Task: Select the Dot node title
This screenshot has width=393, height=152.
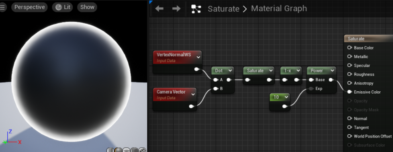Action: point(219,71)
